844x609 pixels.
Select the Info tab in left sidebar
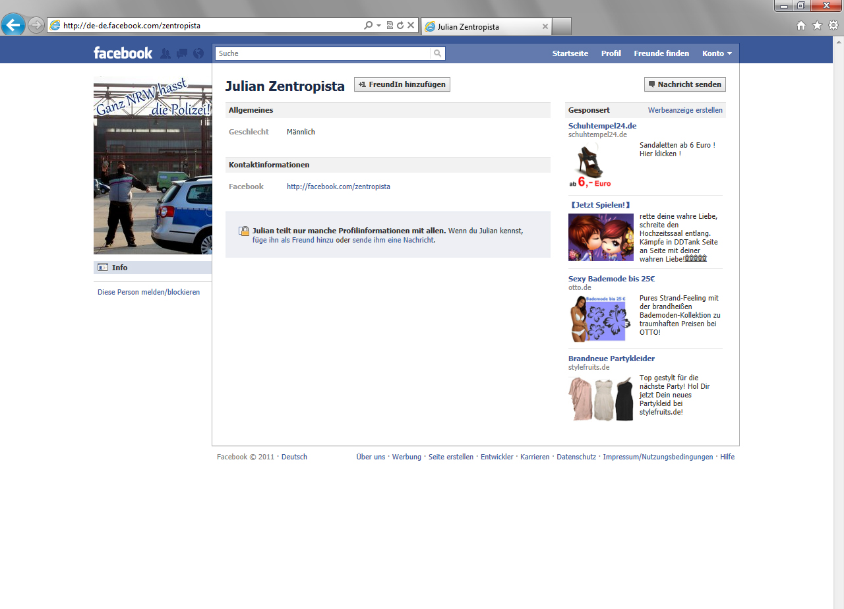(119, 268)
